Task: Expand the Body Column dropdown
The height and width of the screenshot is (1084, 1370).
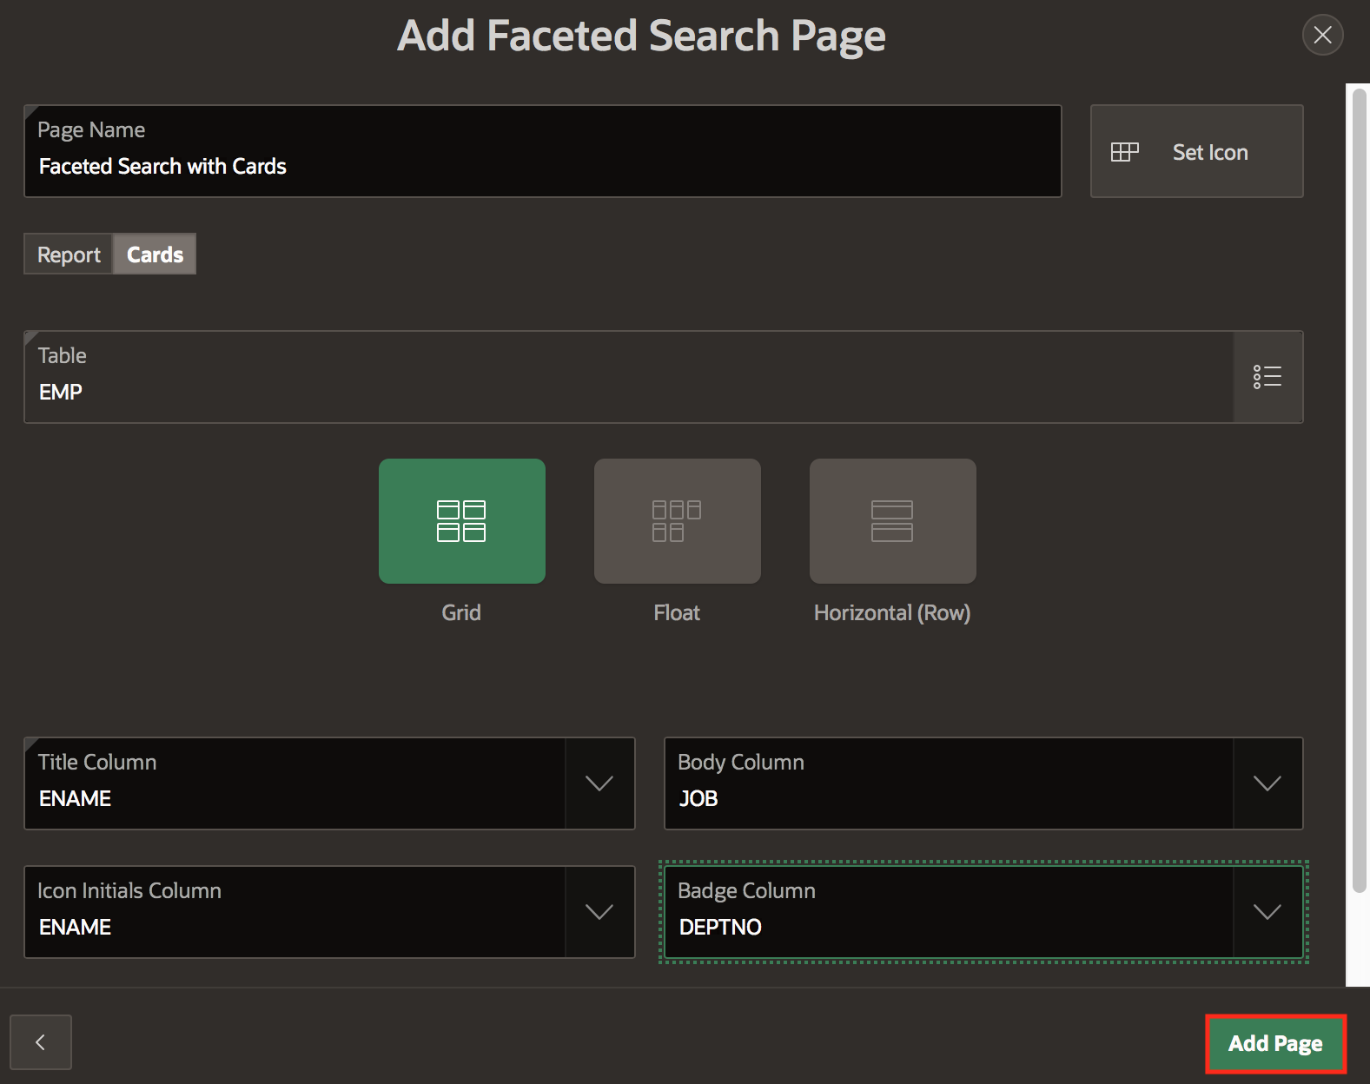Action: (x=1267, y=783)
